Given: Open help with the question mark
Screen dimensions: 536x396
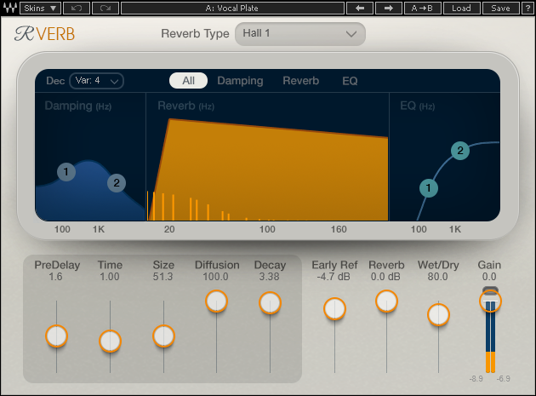Looking at the screenshot, I should (527, 8).
